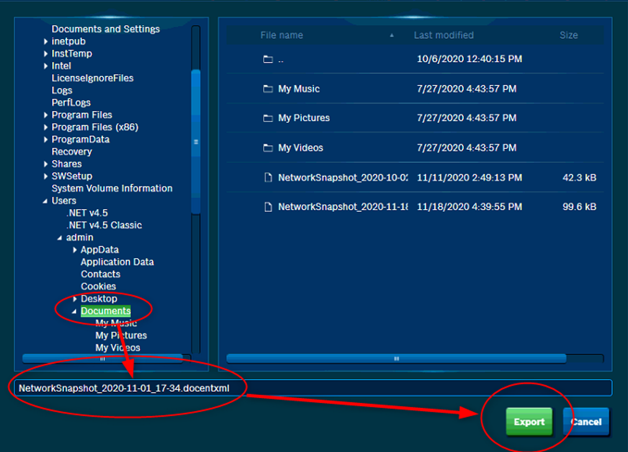
Task: Click the 11/11/2020 2:49:13 PM date
Action: [x=469, y=178]
